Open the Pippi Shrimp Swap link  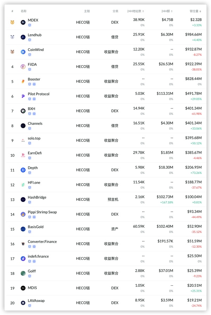(42, 212)
